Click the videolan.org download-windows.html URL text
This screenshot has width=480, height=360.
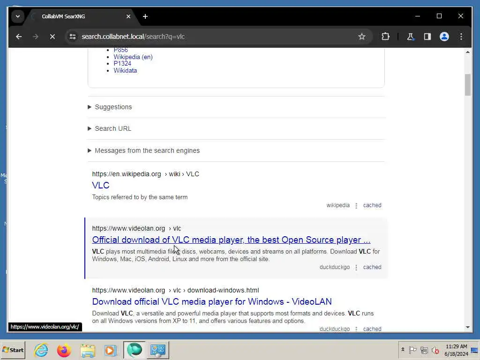click(175, 291)
